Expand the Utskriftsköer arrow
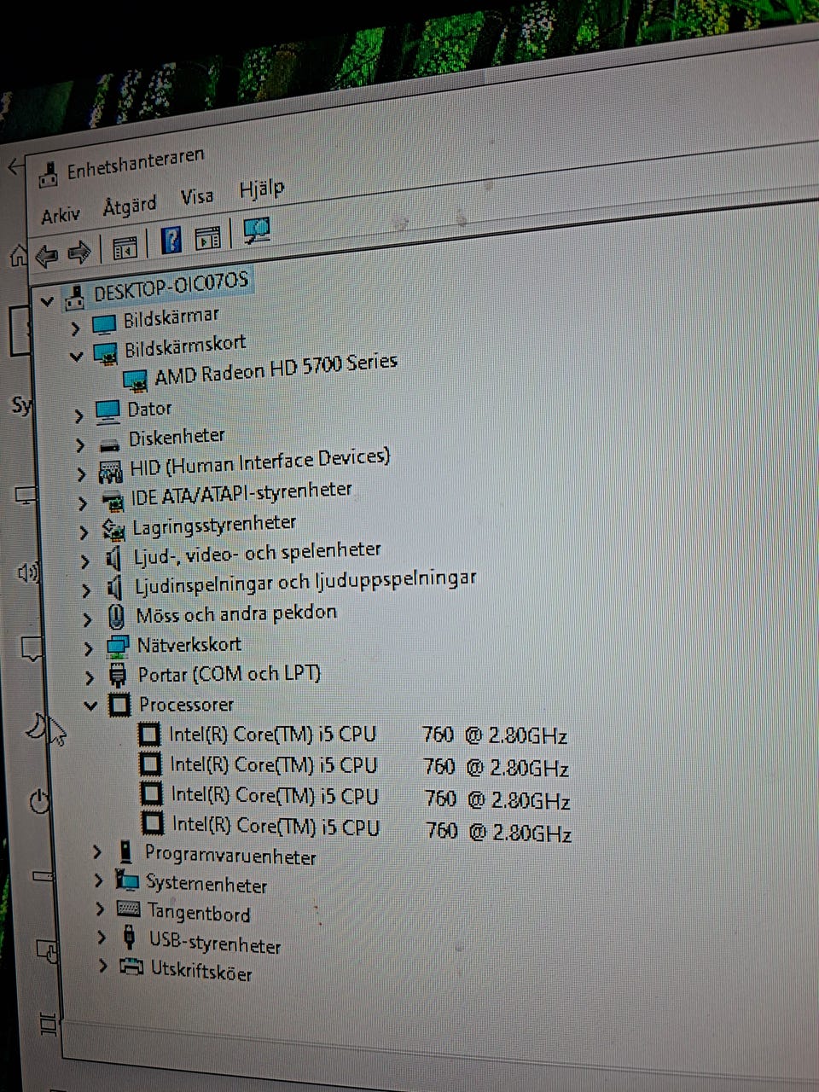The width and height of the screenshot is (819, 1092). (104, 966)
